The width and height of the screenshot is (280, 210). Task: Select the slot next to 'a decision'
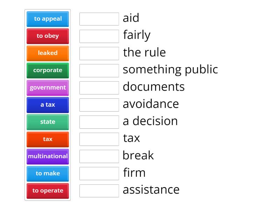point(99,122)
